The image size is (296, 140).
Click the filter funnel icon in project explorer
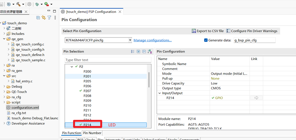49,18
